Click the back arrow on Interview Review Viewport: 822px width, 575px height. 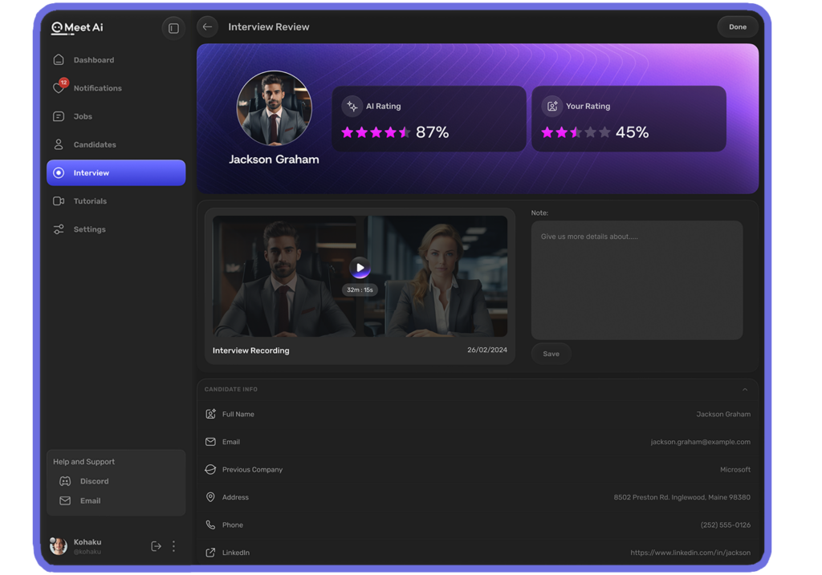pyautogui.click(x=207, y=26)
